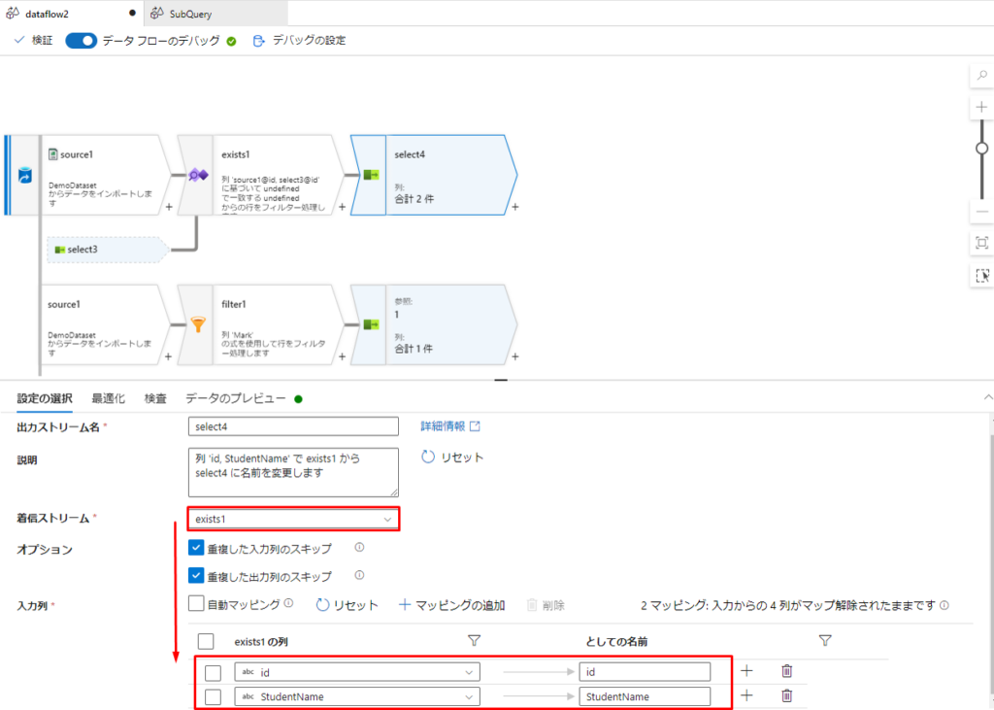This screenshot has height=710, width=994.
Task: Select the select4 node's select icon
Action: 371,175
